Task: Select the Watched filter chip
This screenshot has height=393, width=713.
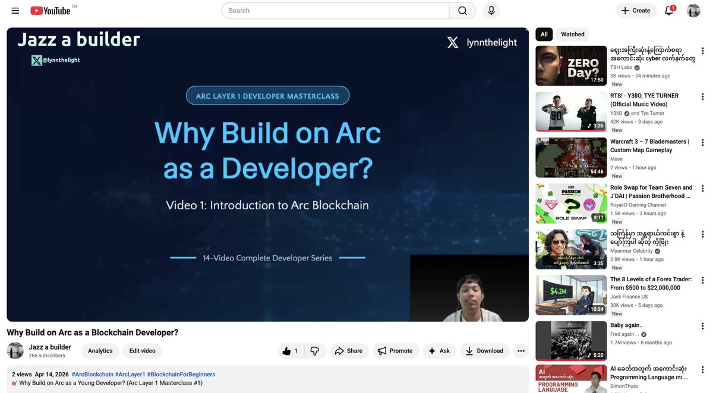Action: pyautogui.click(x=573, y=34)
